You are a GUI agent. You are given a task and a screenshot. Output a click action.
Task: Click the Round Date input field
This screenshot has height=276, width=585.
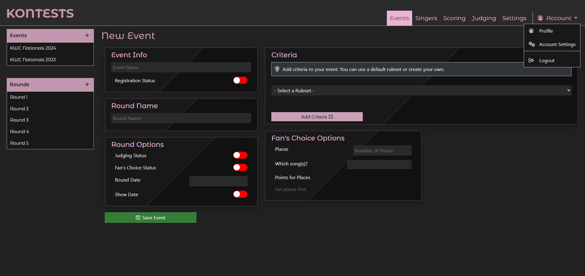[218, 181]
